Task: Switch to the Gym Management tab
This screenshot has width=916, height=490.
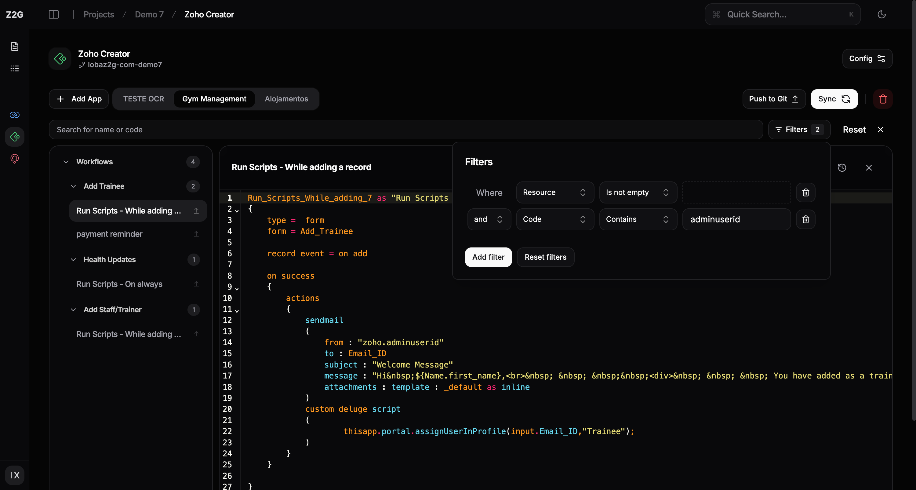Action: (214, 99)
